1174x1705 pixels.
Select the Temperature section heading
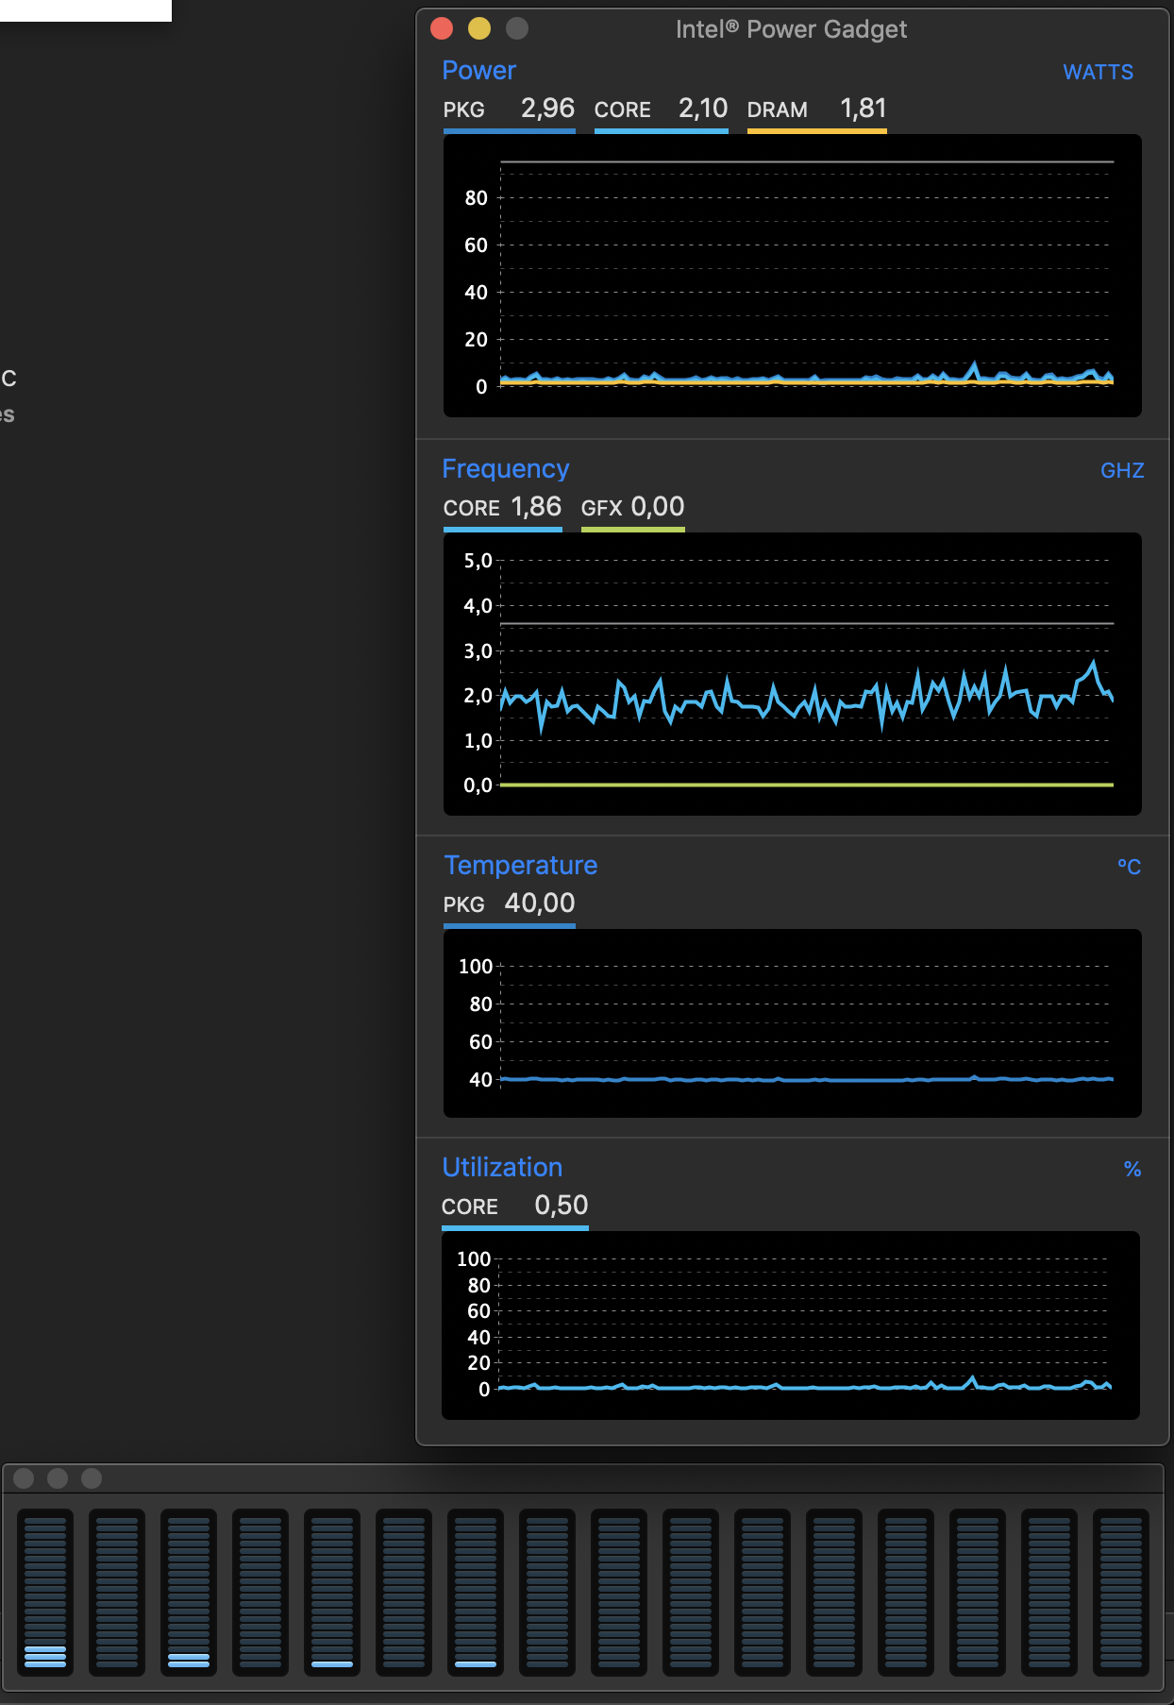[521, 866]
